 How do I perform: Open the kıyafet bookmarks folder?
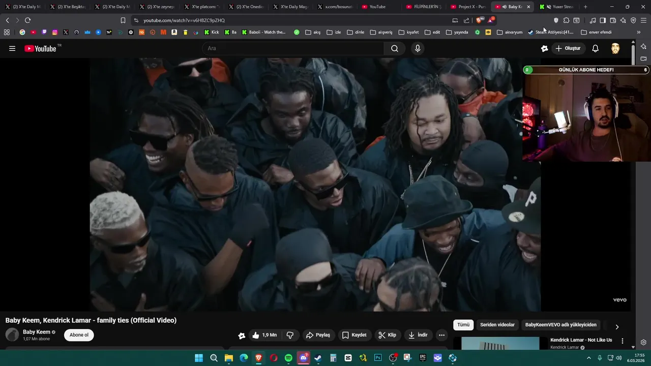[408, 32]
